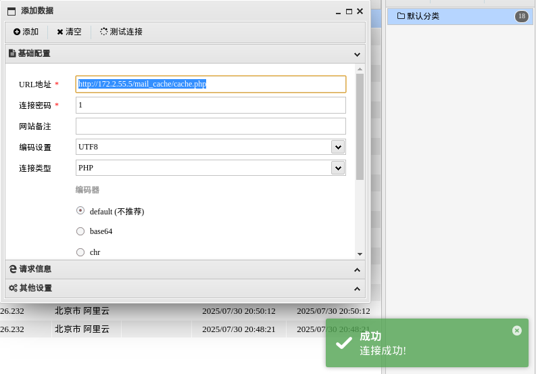Click the 测试连接 test connection button
This screenshot has height=374, width=536.
click(122, 32)
